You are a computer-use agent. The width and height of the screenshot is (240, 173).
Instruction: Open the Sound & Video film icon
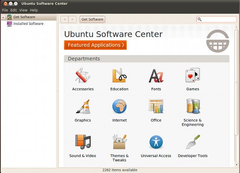pos(83,142)
